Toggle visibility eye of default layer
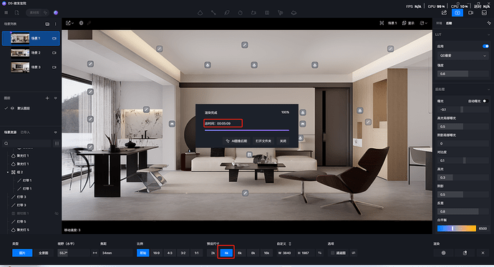This screenshot has width=494, height=267. [12, 108]
